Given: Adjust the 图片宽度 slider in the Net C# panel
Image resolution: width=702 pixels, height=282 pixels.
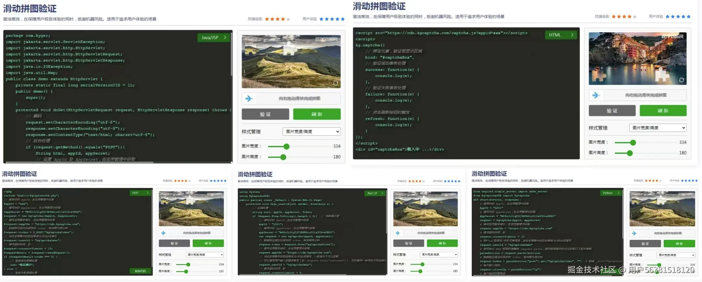Looking at the screenshot, I should click(422, 264).
